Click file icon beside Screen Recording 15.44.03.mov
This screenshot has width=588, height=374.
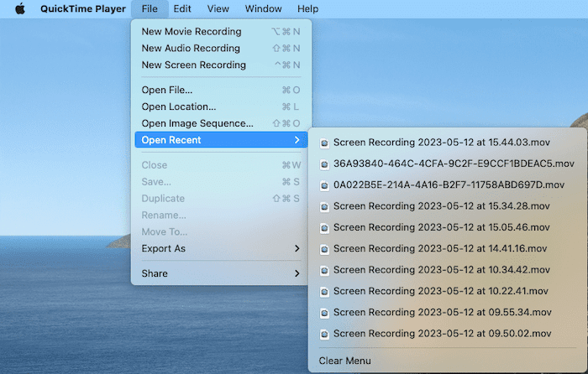click(x=324, y=143)
